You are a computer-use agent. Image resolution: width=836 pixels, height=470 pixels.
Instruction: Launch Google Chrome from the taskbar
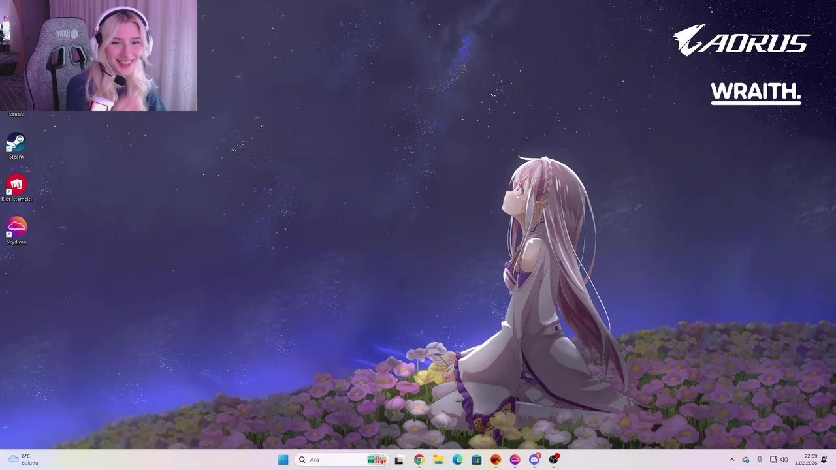[x=419, y=460]
